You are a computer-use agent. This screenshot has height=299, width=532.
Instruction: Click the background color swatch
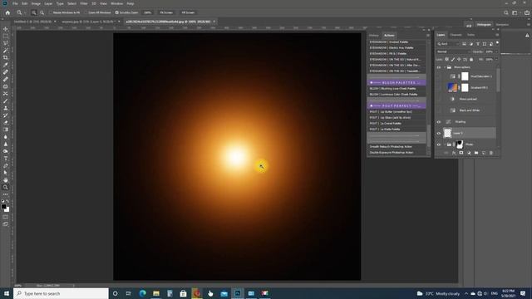click(x=7, y=210)
